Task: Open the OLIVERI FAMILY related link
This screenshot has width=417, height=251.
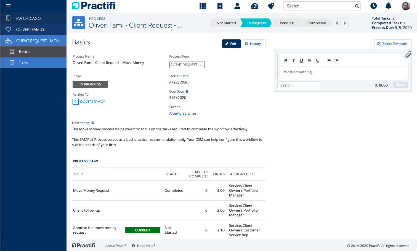Action: point(92,102)
